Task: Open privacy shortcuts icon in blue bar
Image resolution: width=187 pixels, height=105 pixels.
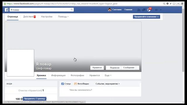Action: (157, 10)
